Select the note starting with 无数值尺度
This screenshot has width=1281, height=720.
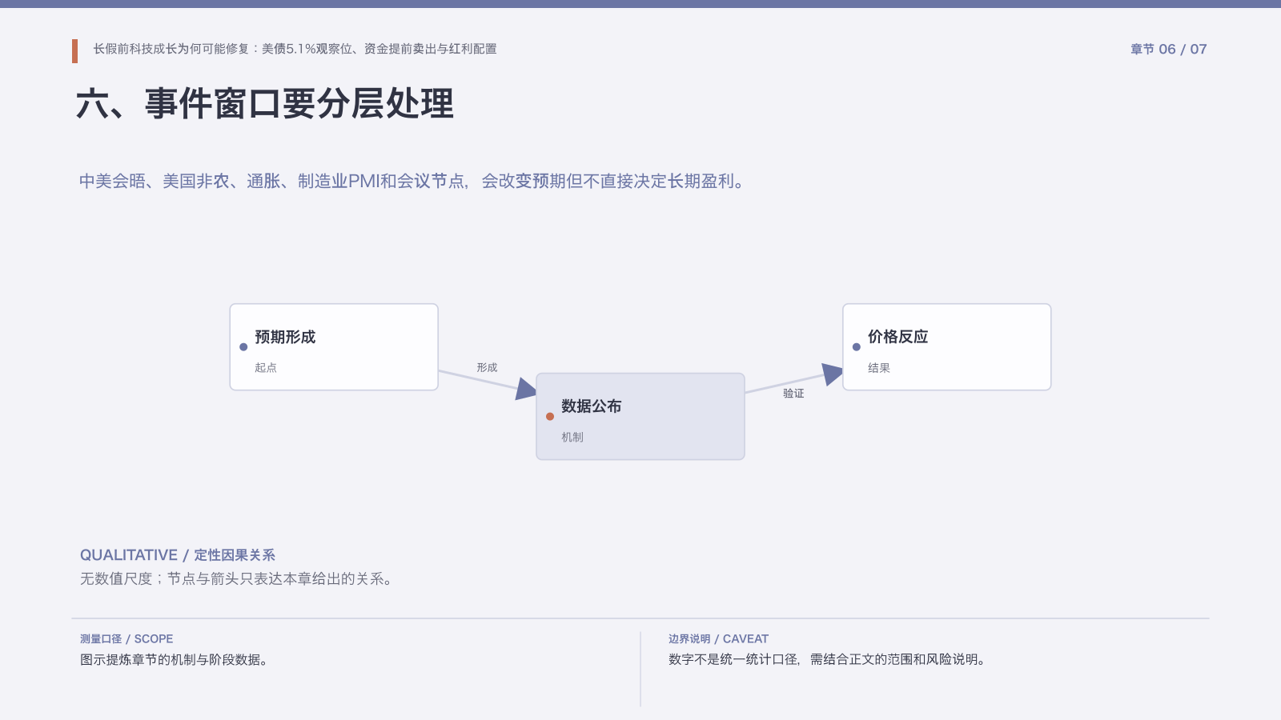pyautogui.click(x=238, y=578)
